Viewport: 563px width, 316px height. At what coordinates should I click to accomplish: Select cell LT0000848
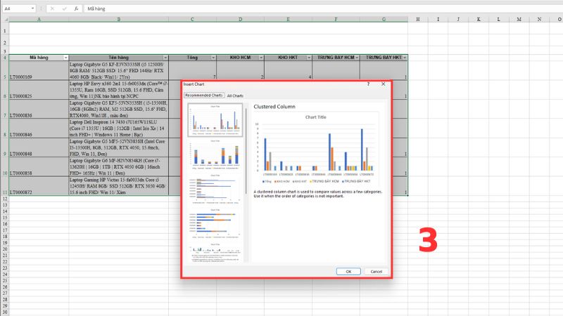tap(39, 147)
